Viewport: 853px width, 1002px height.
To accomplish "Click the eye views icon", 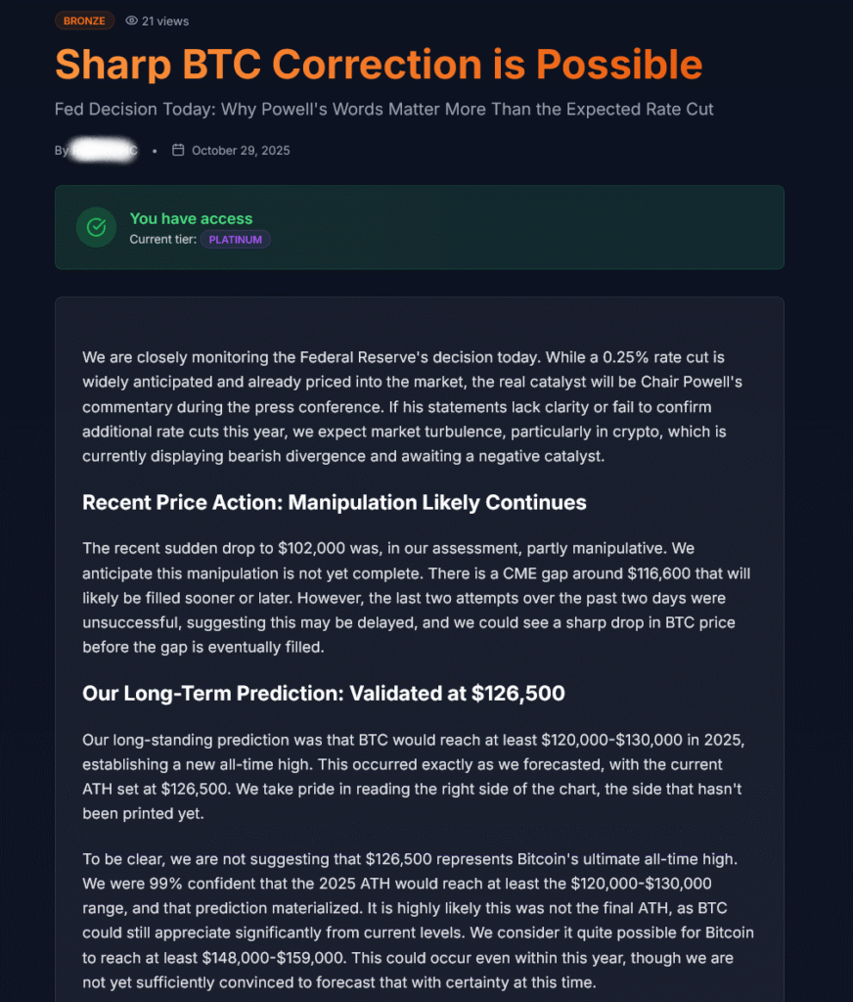I will click(132, 21).
